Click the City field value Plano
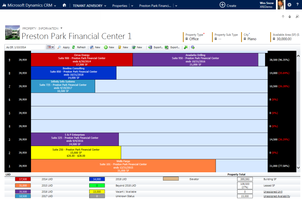Screen dimensions: 302x199 252,39
